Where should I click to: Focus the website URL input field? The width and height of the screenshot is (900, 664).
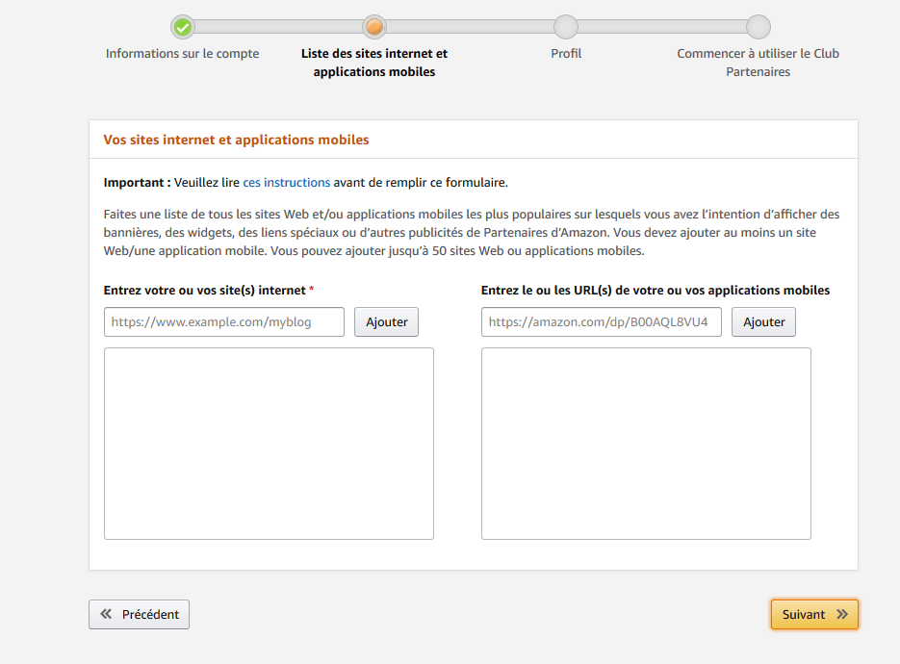click(x=223, y=322)
